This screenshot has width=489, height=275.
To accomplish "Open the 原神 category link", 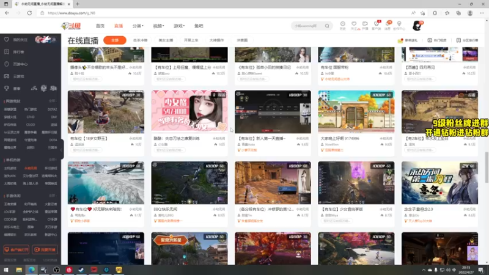I will click(31, 227).
